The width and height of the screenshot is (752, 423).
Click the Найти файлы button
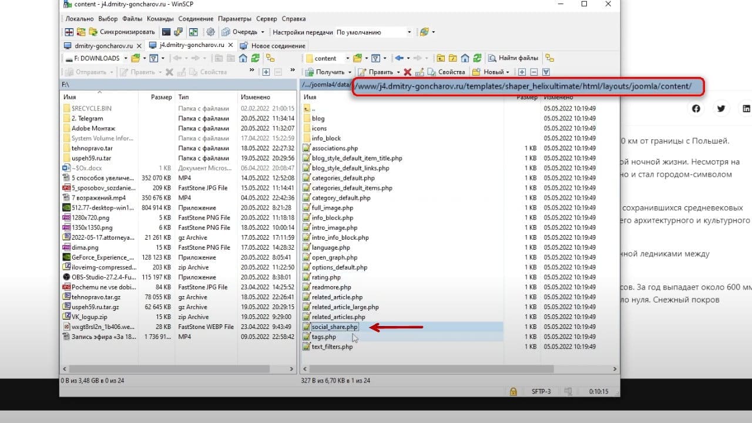pyautogui.click(x=513, y=58)
